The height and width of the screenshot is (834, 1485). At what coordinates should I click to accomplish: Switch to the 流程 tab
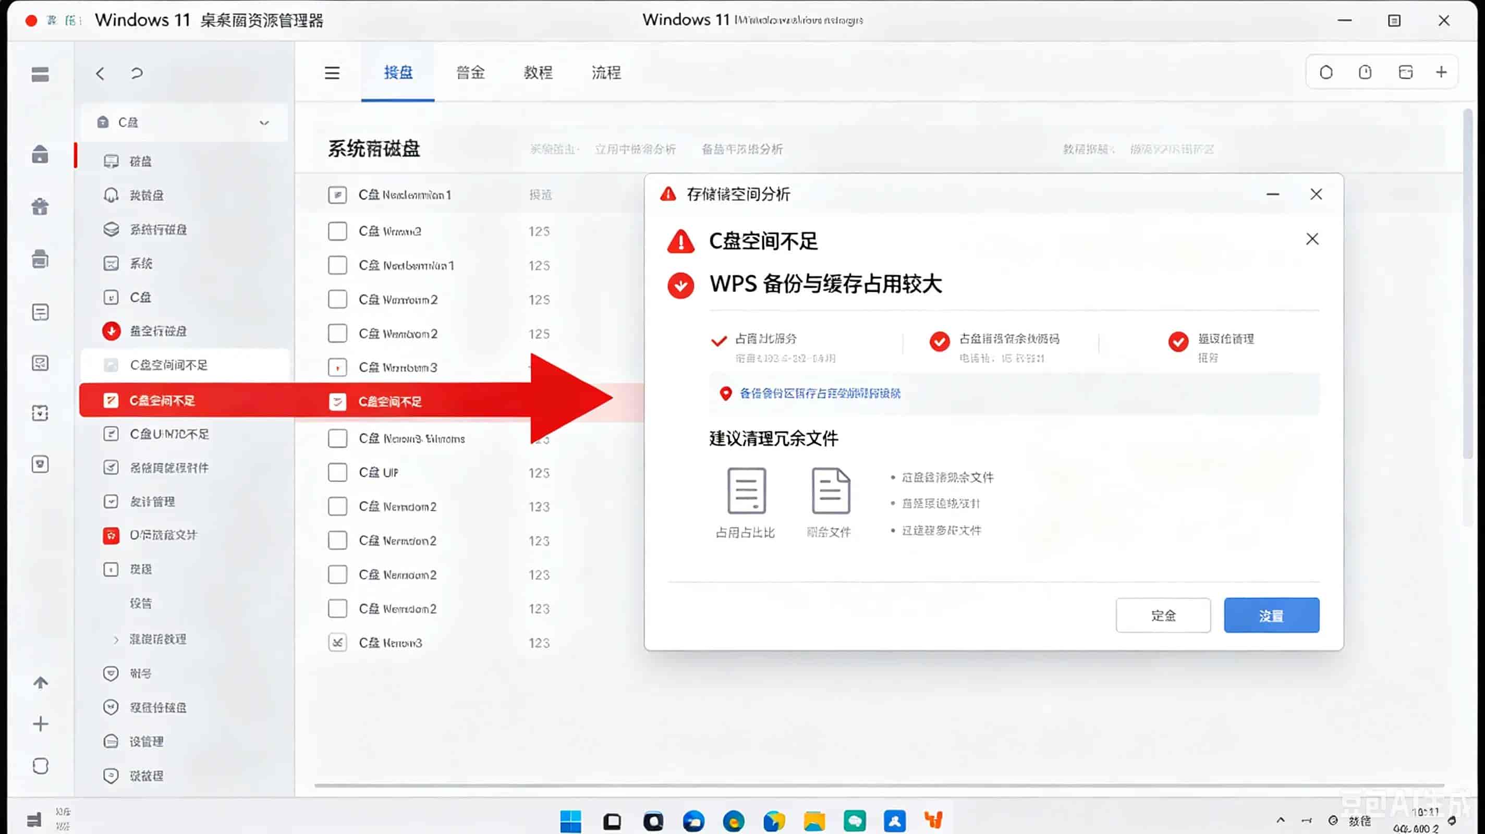[606, 72]
